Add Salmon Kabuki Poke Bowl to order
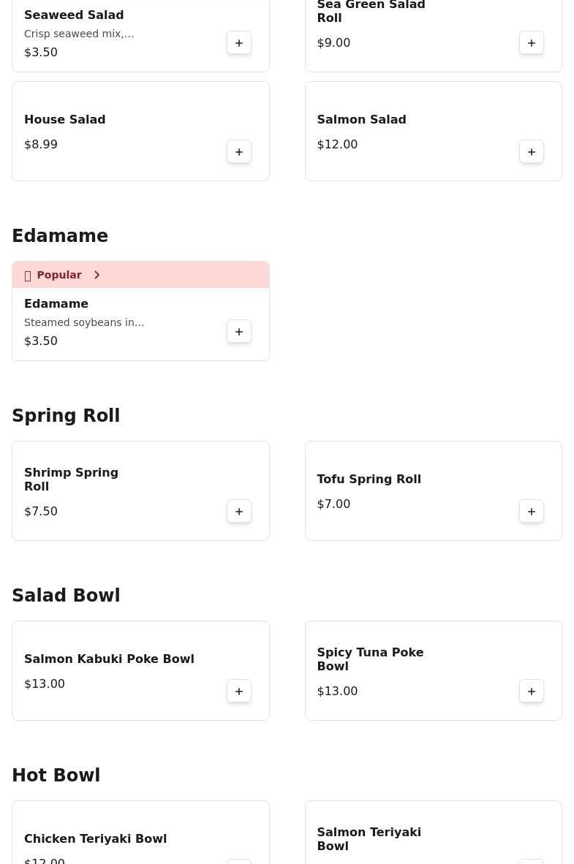The image size is (574, 864). click(x=239, y=691)
